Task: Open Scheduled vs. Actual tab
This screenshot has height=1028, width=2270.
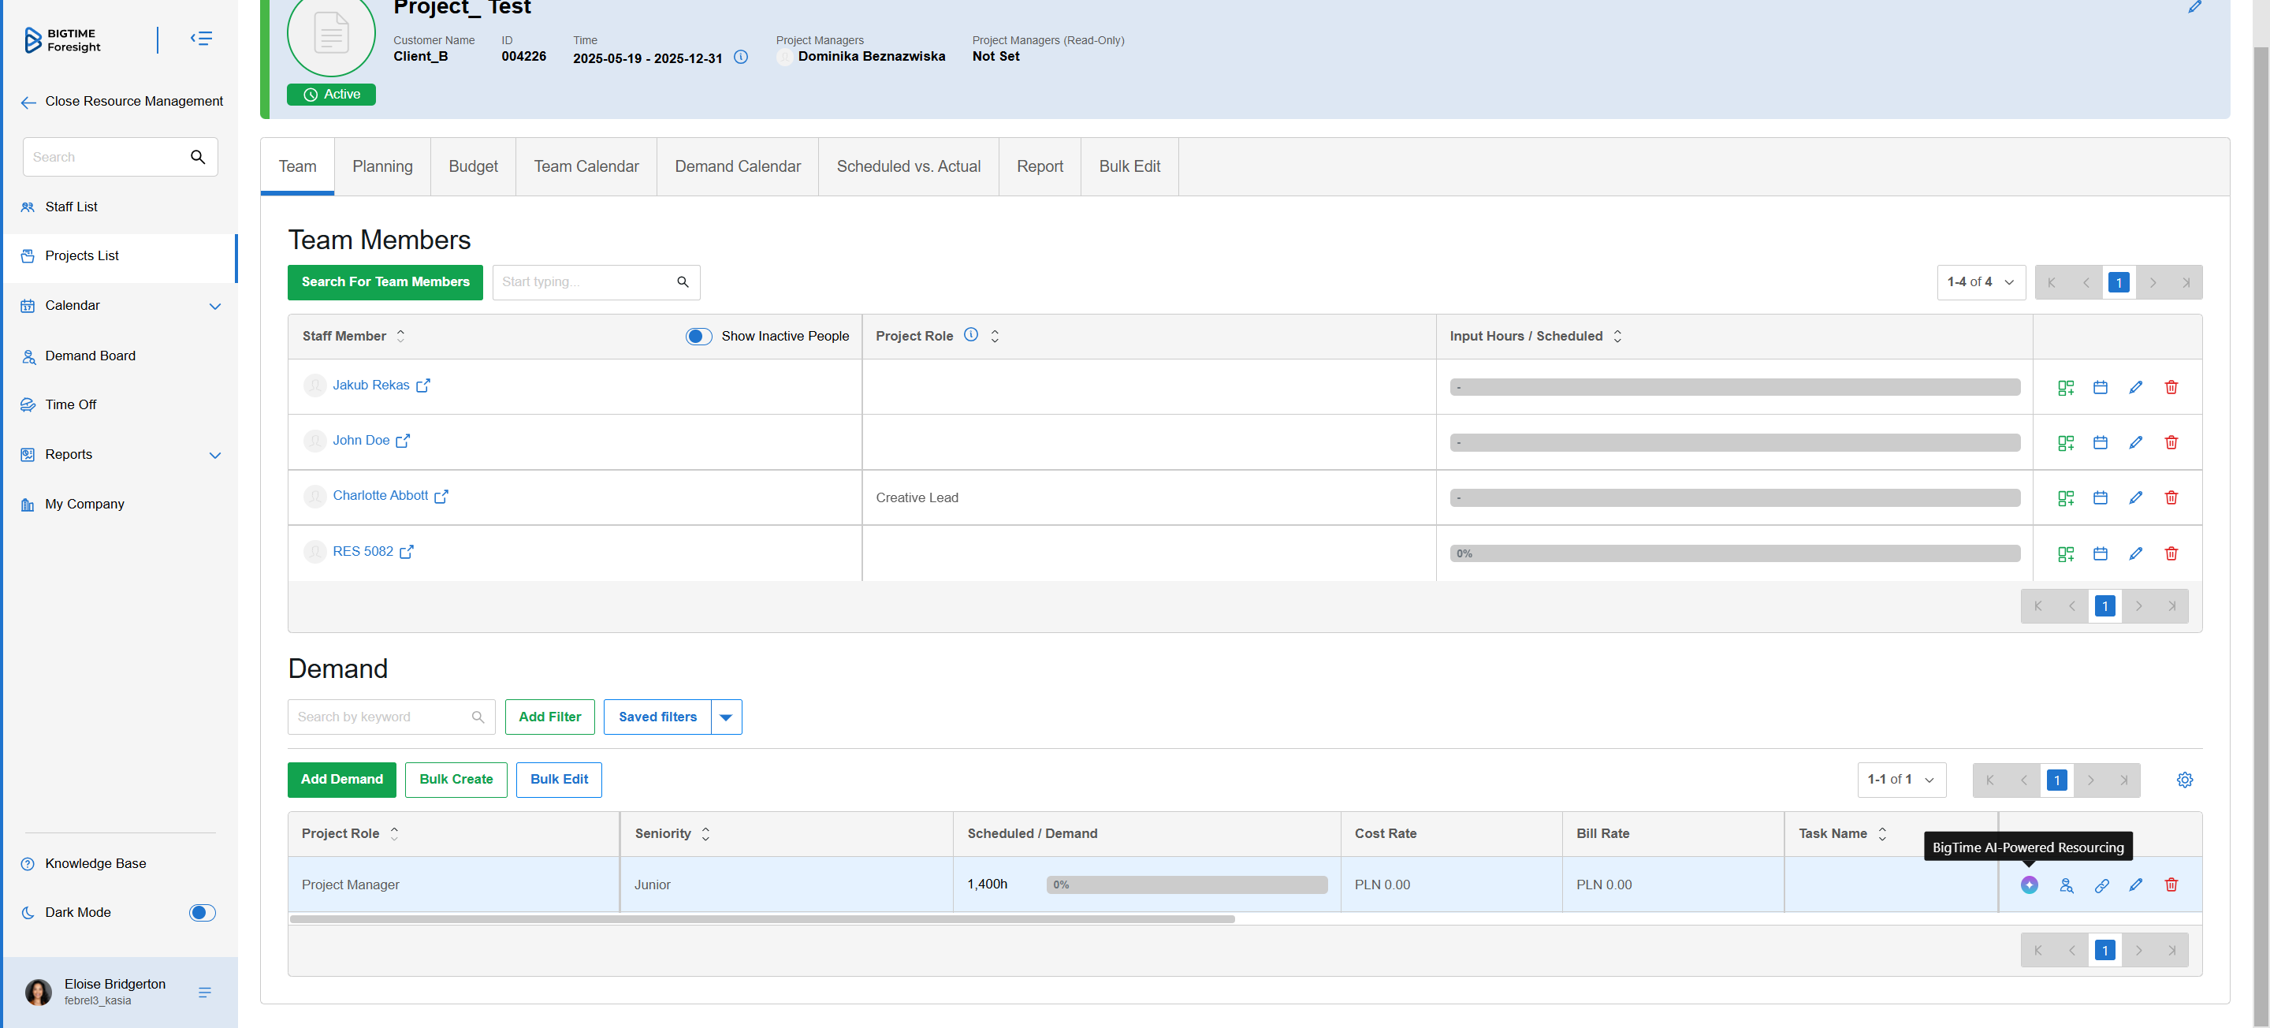Action: (909, 166)
